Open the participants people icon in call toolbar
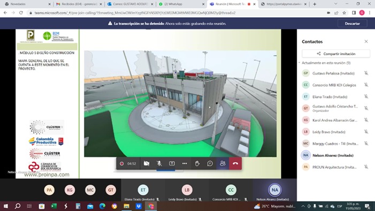This screenshot has width=375, height=211. pyautogui.click(x=223, y=163)
